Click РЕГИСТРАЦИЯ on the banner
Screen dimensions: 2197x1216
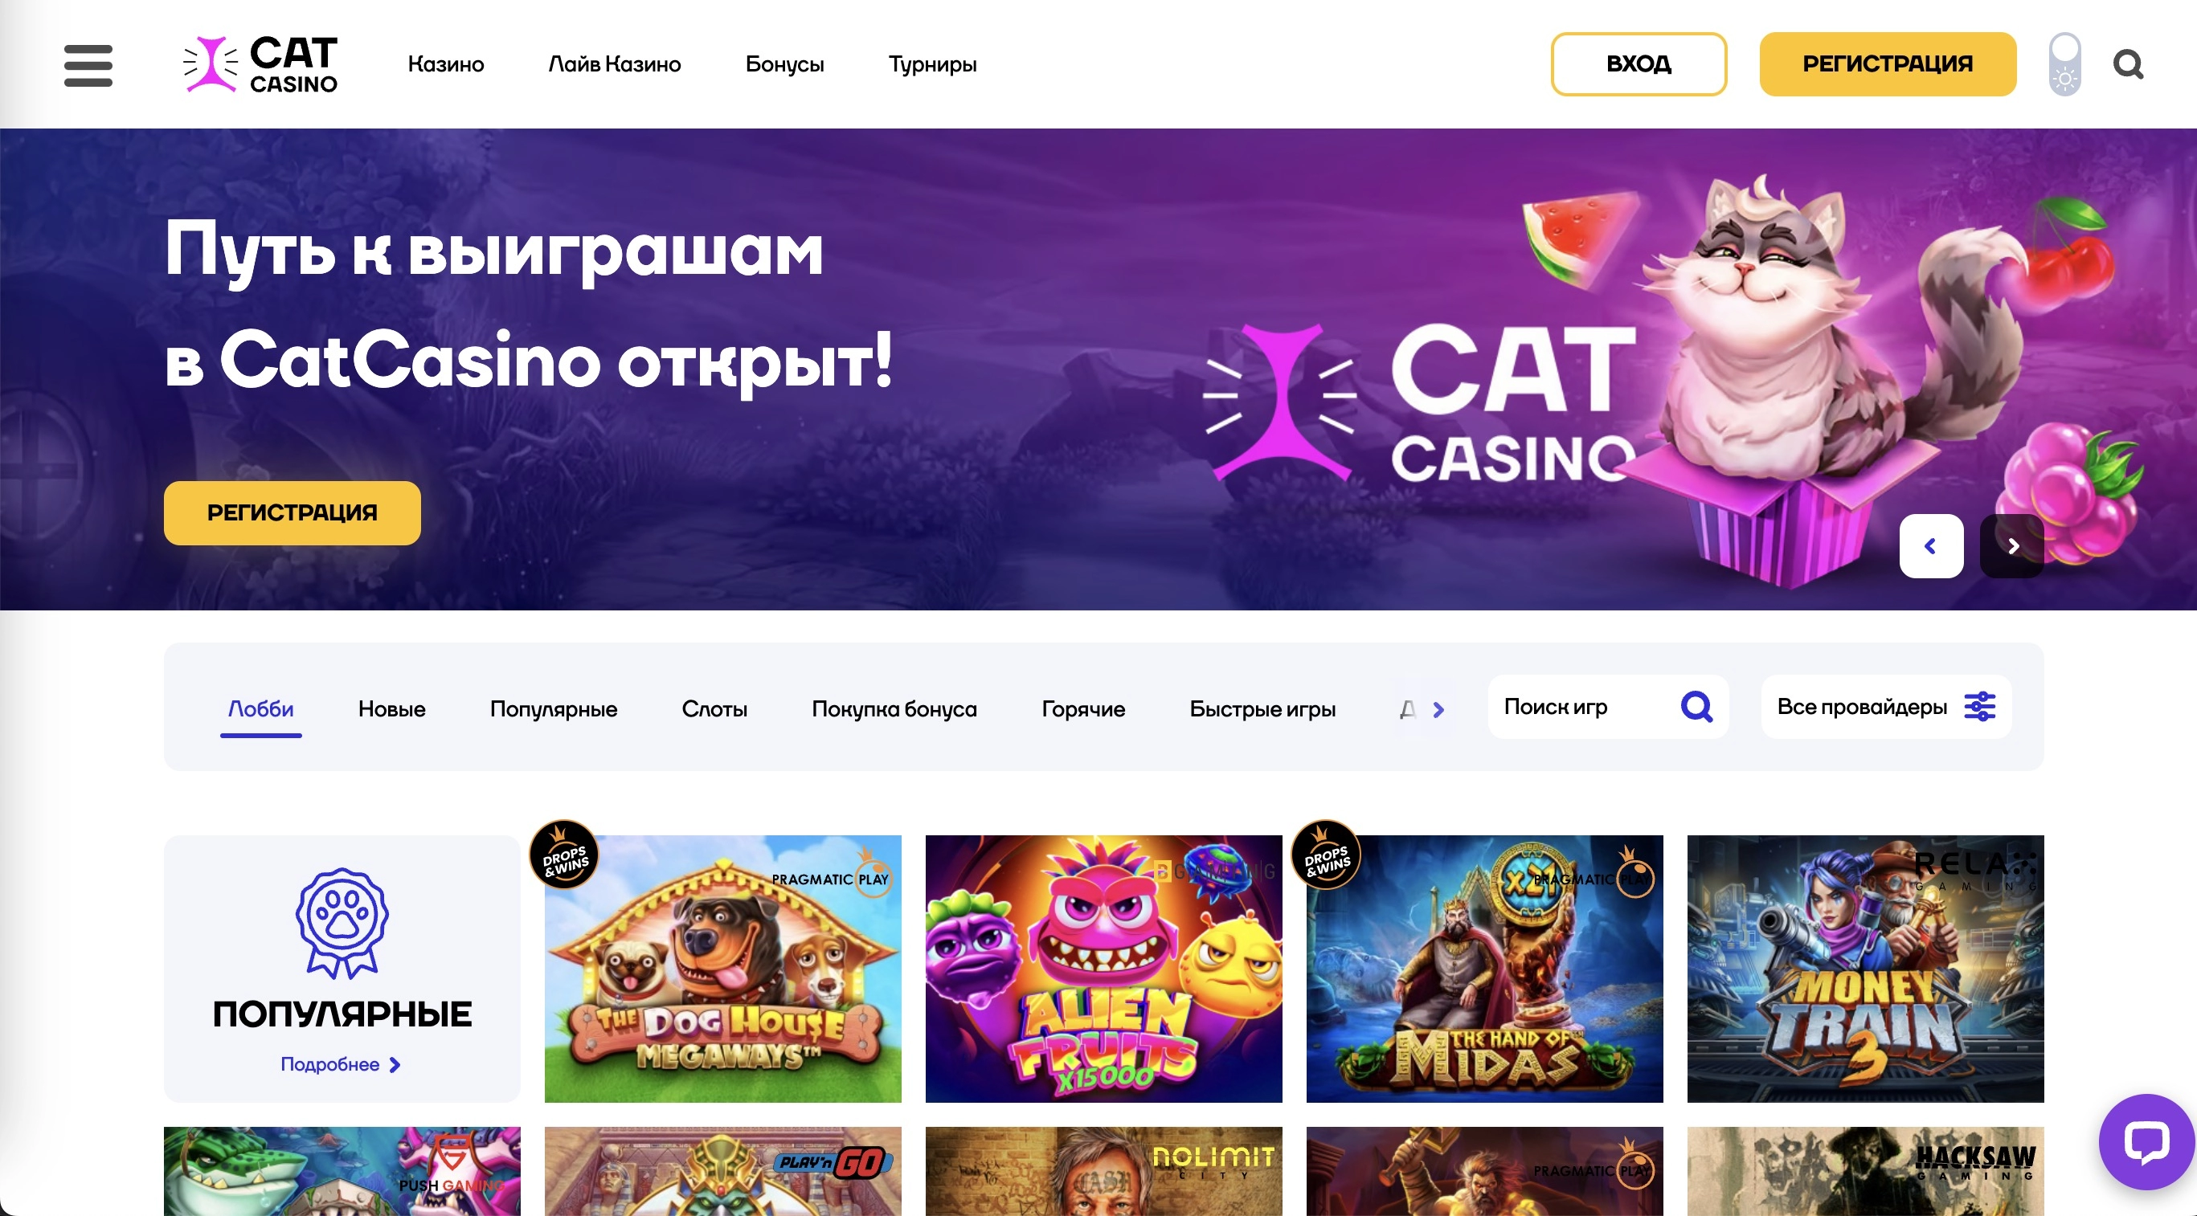292,513
